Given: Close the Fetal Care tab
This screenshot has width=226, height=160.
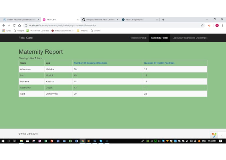Looking at the screenshot, I should coord(78,20).
